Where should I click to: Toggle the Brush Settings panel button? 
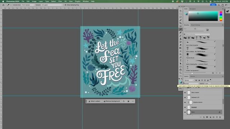pyautogui.click(x=207, y=30)
